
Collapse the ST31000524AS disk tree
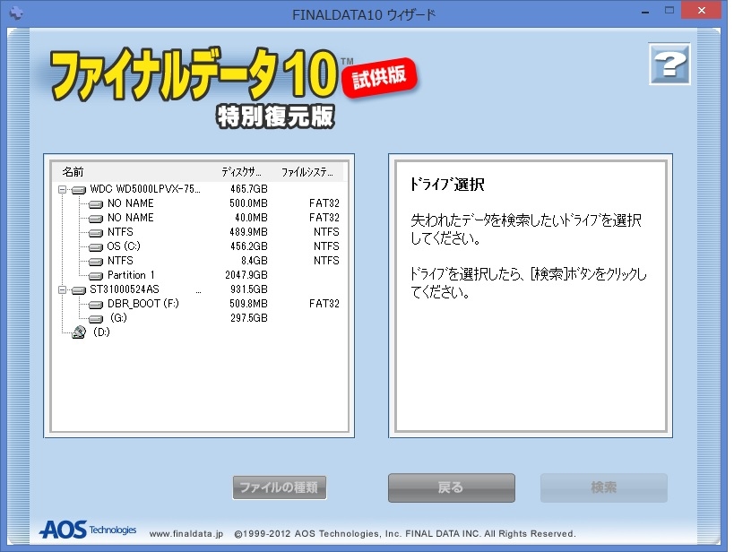62,289
